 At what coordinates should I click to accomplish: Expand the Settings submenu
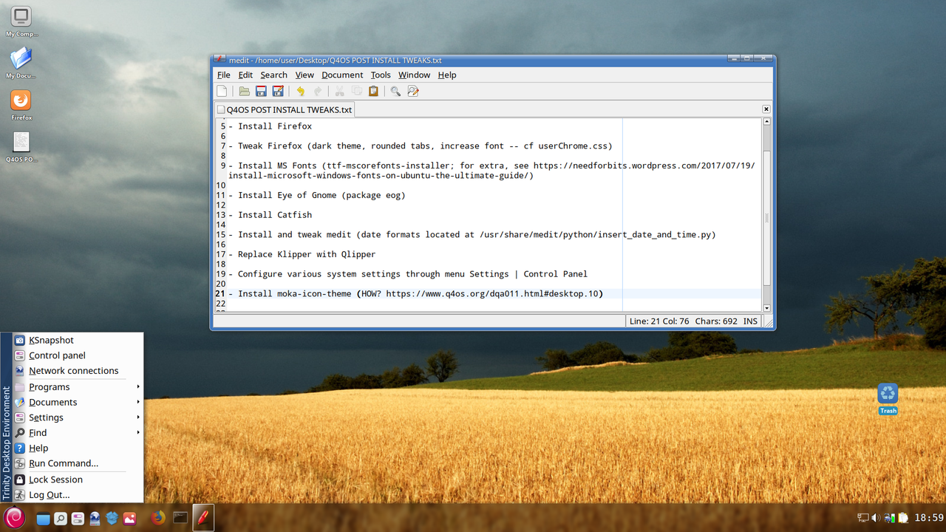78,417
